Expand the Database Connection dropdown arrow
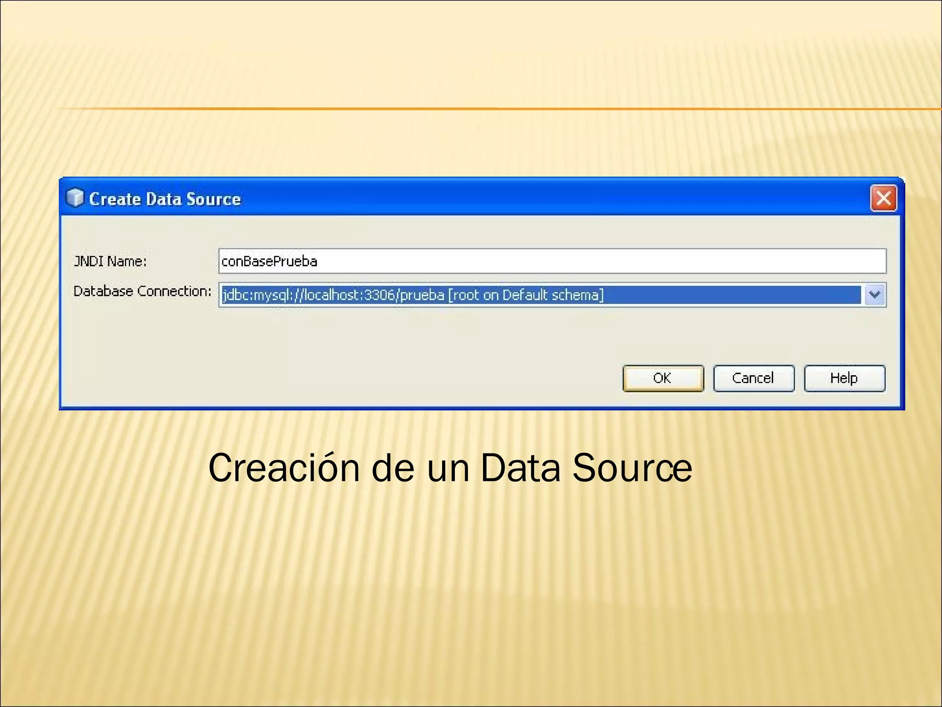The image size is (942, 707). 874,295
